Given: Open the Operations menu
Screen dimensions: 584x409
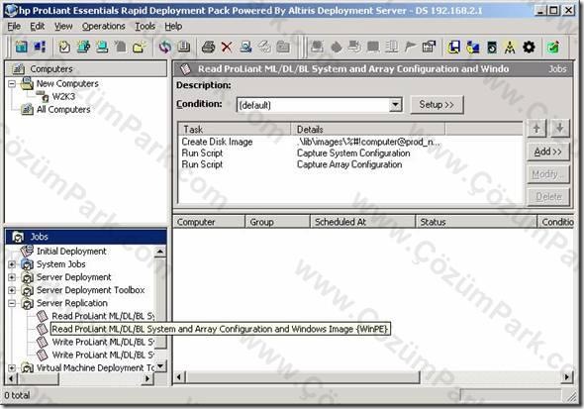Looking at the screenshot, I should (104, 27).
